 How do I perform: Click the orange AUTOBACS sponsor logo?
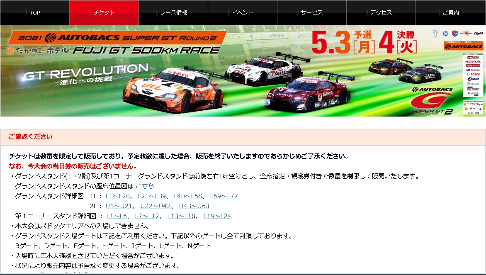[x=463, y=46]
